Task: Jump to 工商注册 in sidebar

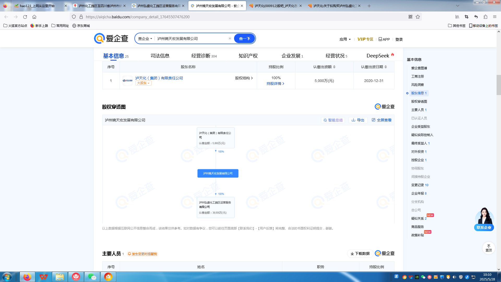Action: pyautogui.click(x=417, y=77)
